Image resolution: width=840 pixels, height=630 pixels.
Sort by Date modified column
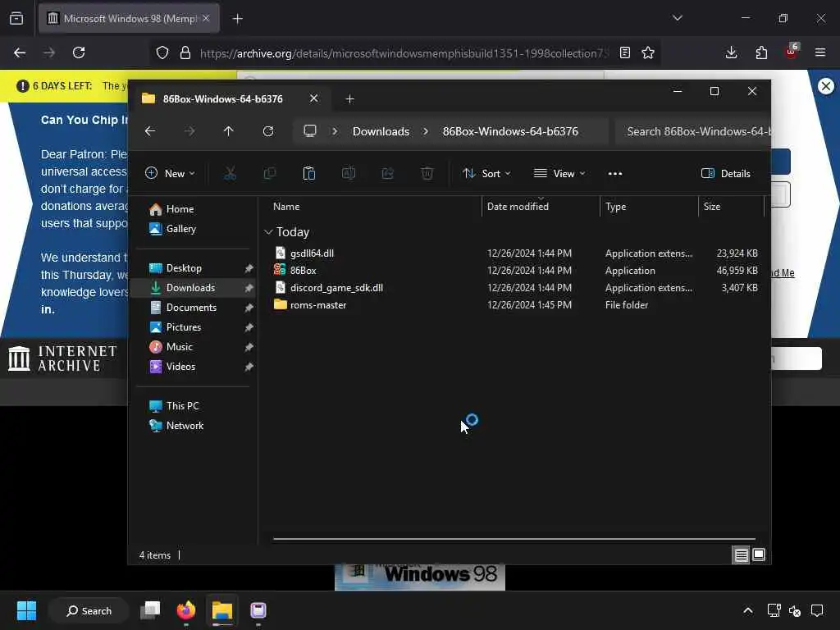pos(518,207)
